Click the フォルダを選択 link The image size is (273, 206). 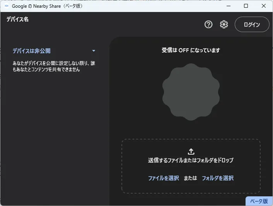pos(217,178)
